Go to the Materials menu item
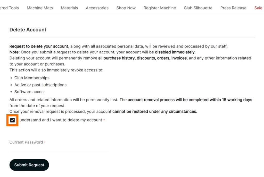The image size is (264, 177). click(x=69, y=8)
